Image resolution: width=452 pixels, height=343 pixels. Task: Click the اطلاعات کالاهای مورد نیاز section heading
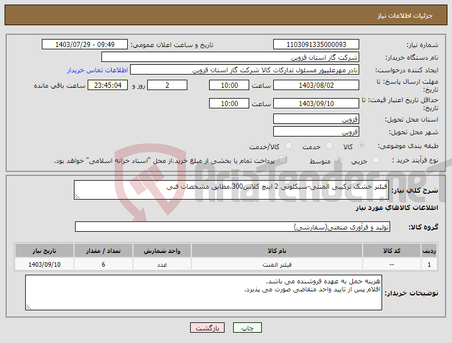(396, 208)
